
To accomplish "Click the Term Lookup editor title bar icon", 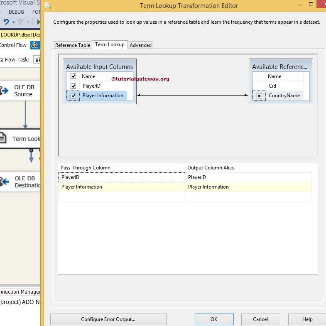I will (x=48, y=6).
